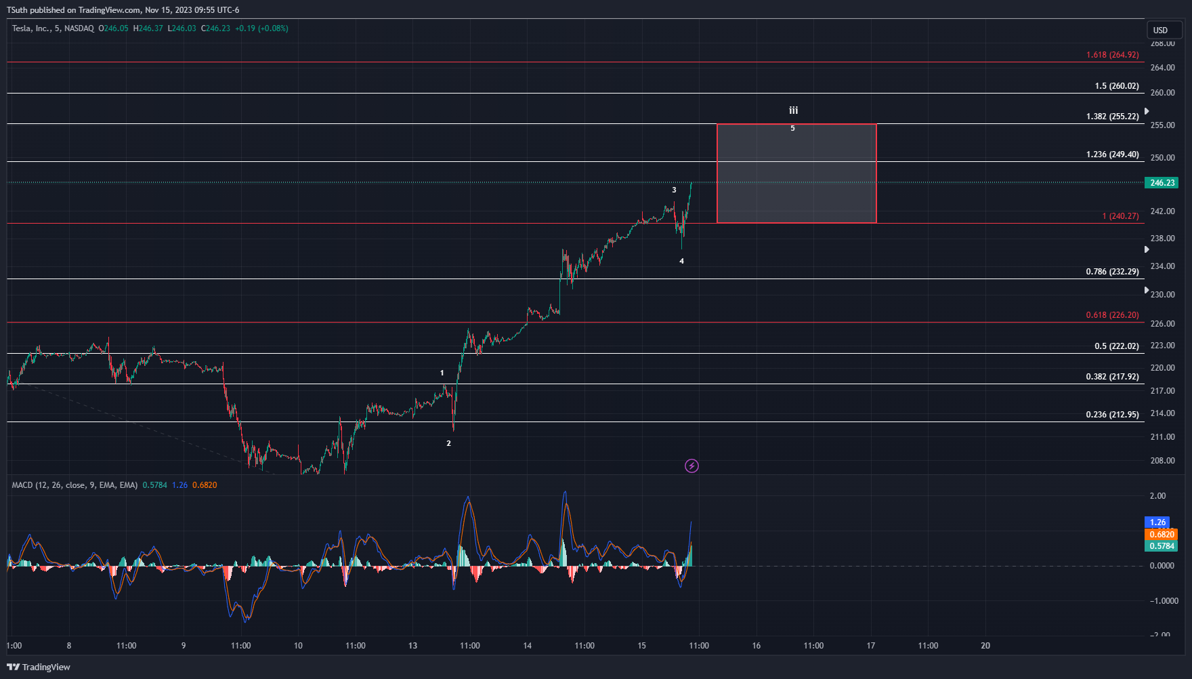This screenshot has width=1192, height=679.
Task: Click the small arrow marker beside 255.00
Action: 1147,111
